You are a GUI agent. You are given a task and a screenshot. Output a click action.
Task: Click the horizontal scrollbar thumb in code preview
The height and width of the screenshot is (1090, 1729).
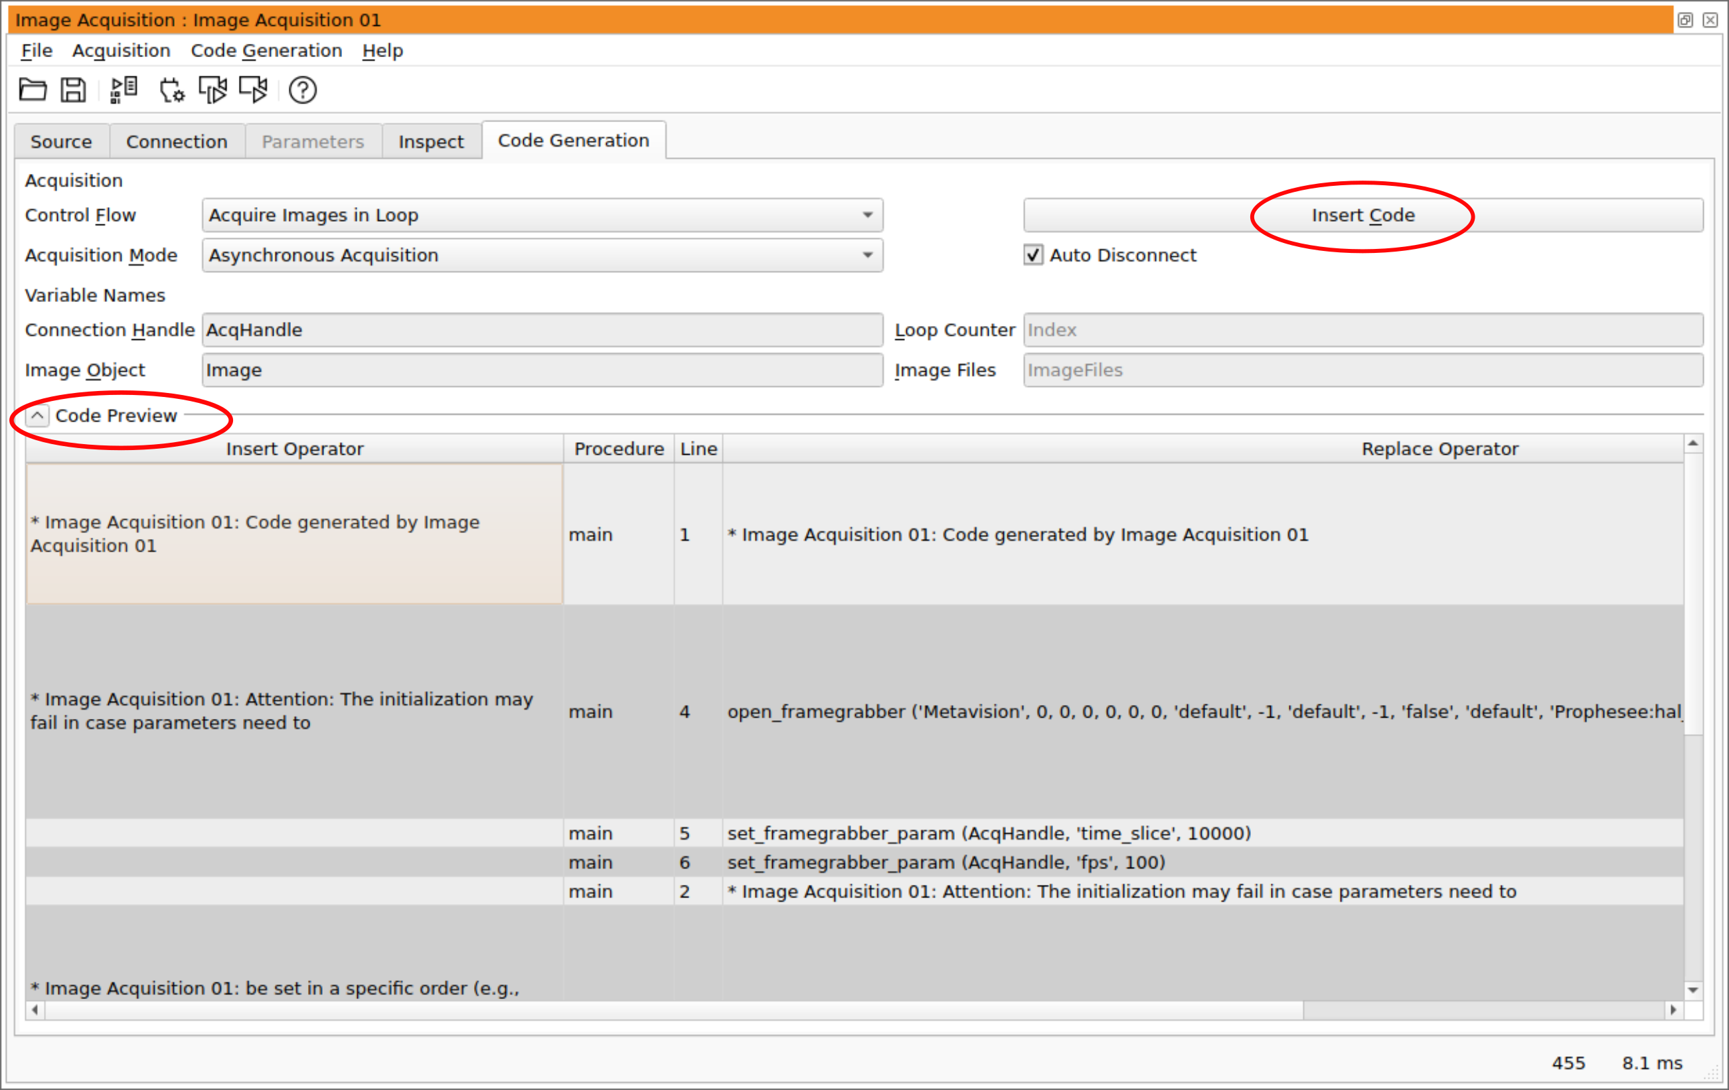(673, 1010)
